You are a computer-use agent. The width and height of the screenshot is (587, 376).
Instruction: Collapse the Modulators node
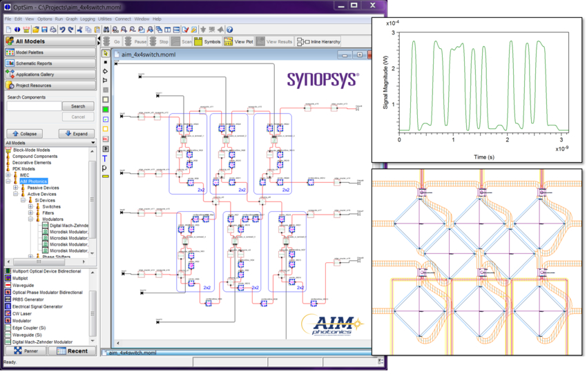click(x=30, y=219)
